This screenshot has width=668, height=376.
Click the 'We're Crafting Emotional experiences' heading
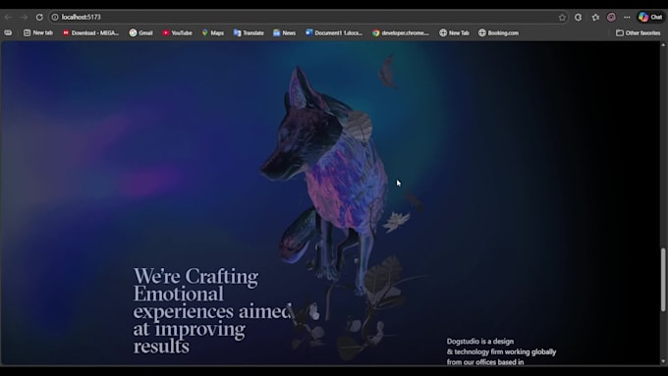click(x=212, y=311)
